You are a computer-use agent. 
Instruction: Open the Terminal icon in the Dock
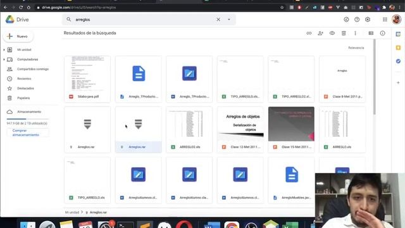(125, 224)
